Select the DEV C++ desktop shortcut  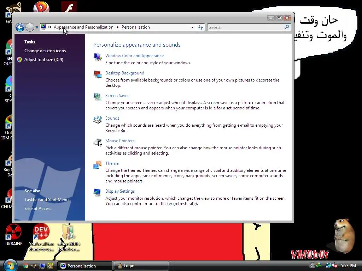point(41,237)
